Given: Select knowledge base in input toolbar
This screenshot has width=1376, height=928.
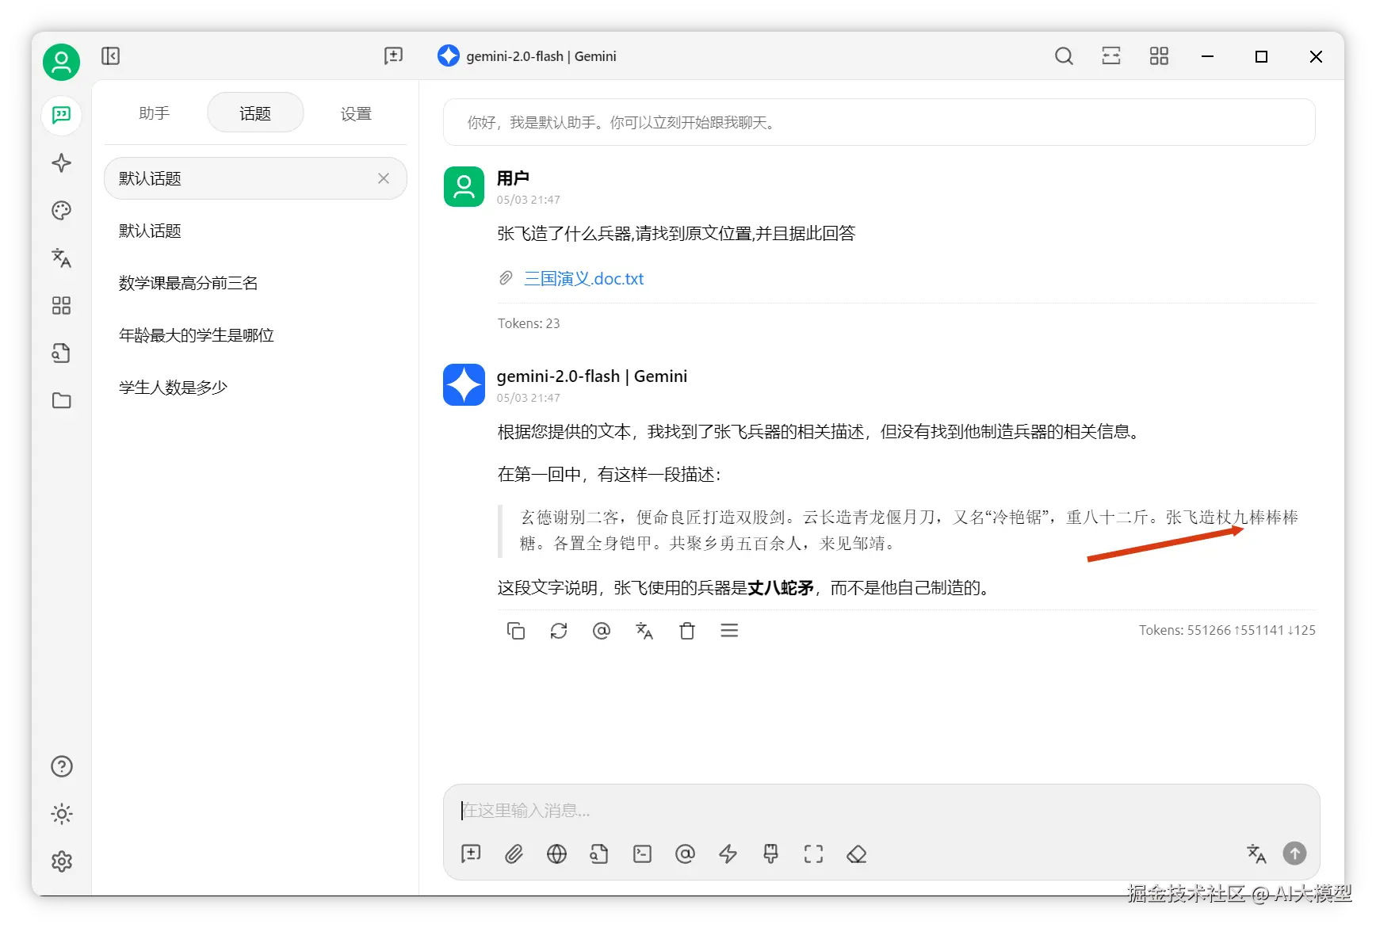Looking at the screenshot, I should click(599, 854).
